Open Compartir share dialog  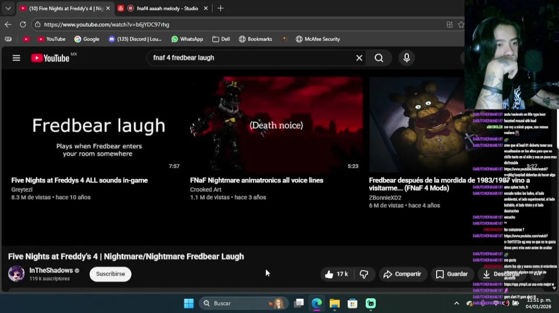tap(402, 274)
